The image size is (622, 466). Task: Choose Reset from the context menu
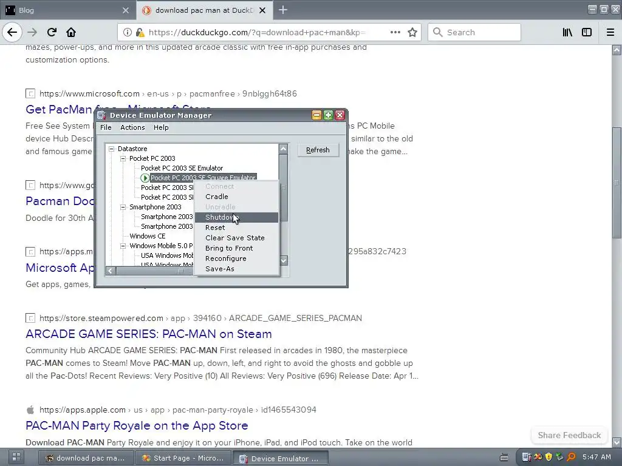[x=236, y=228]
